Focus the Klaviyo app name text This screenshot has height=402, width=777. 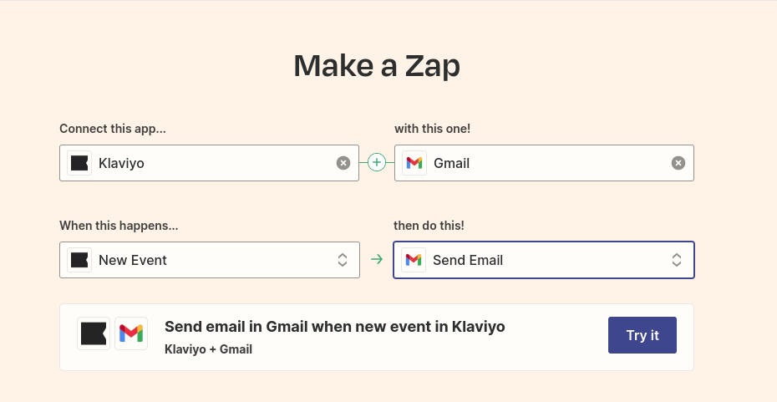click(121, 163)
